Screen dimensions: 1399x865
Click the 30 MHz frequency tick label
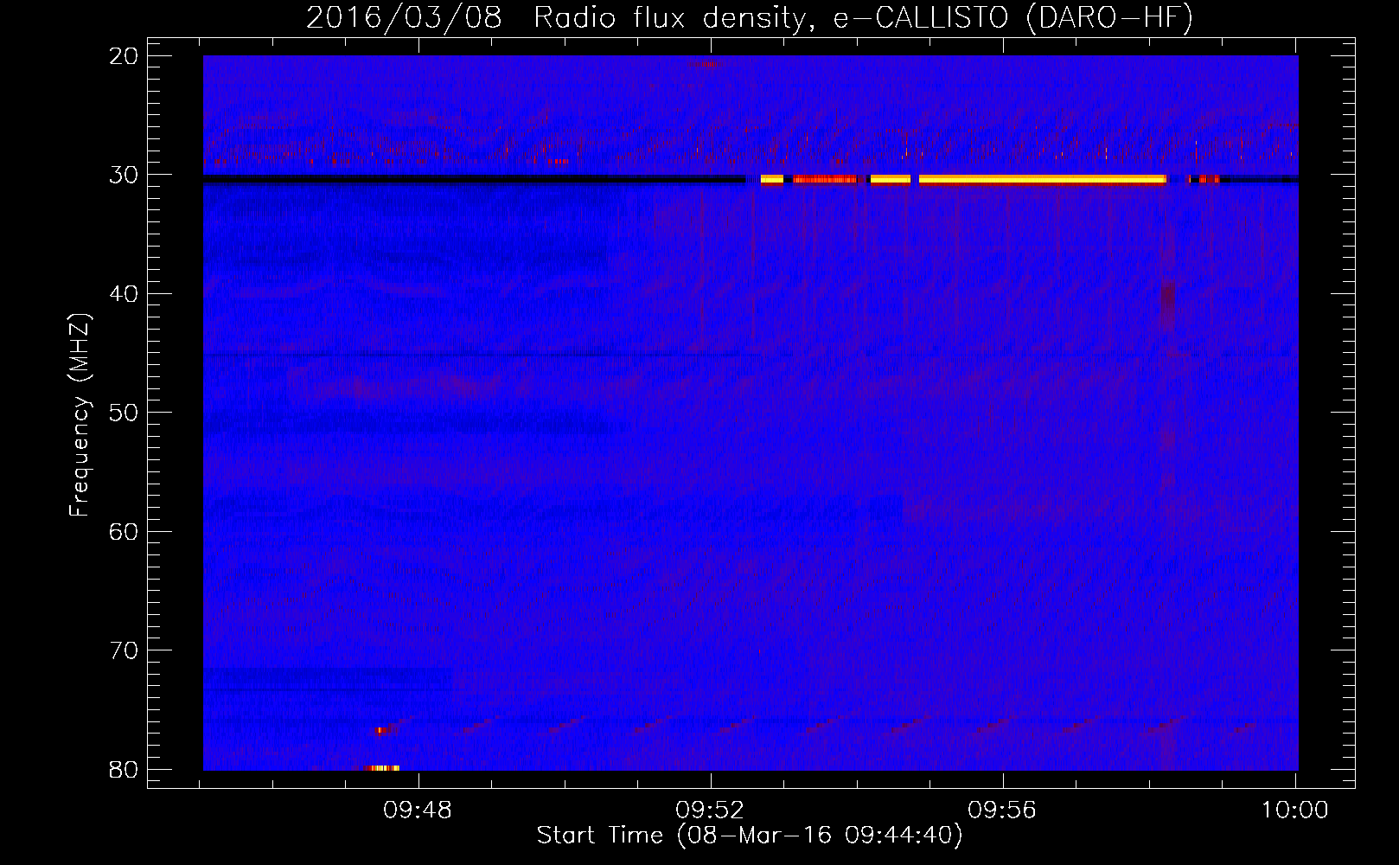coord(124,175)
